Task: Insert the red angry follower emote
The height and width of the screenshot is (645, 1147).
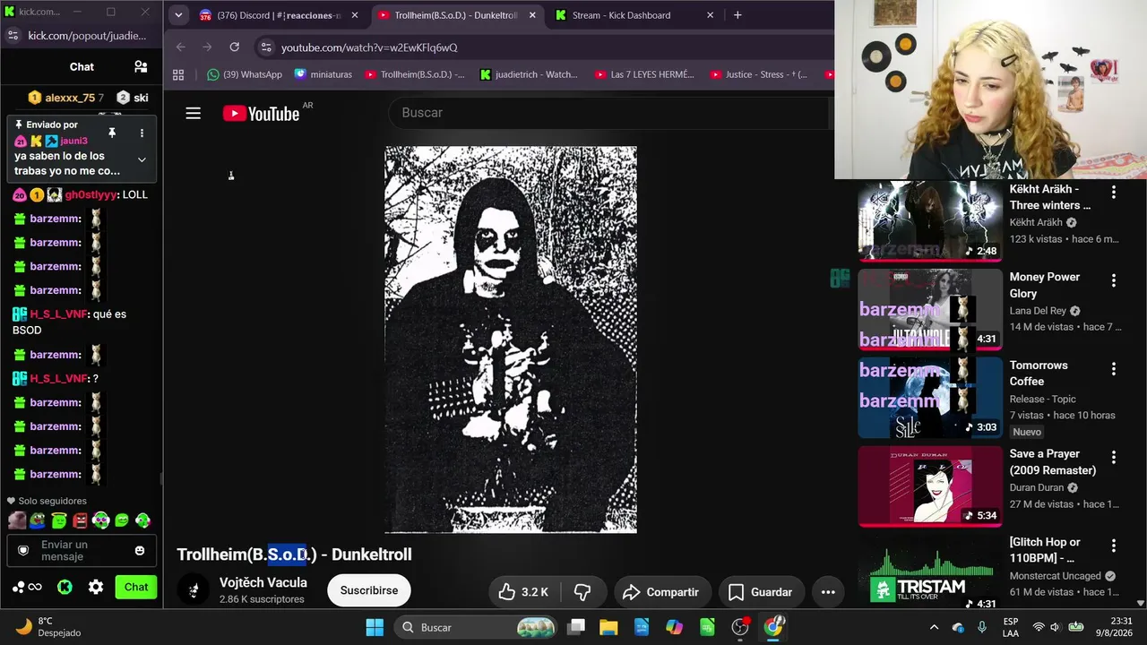Action: [x=80, y=520]
